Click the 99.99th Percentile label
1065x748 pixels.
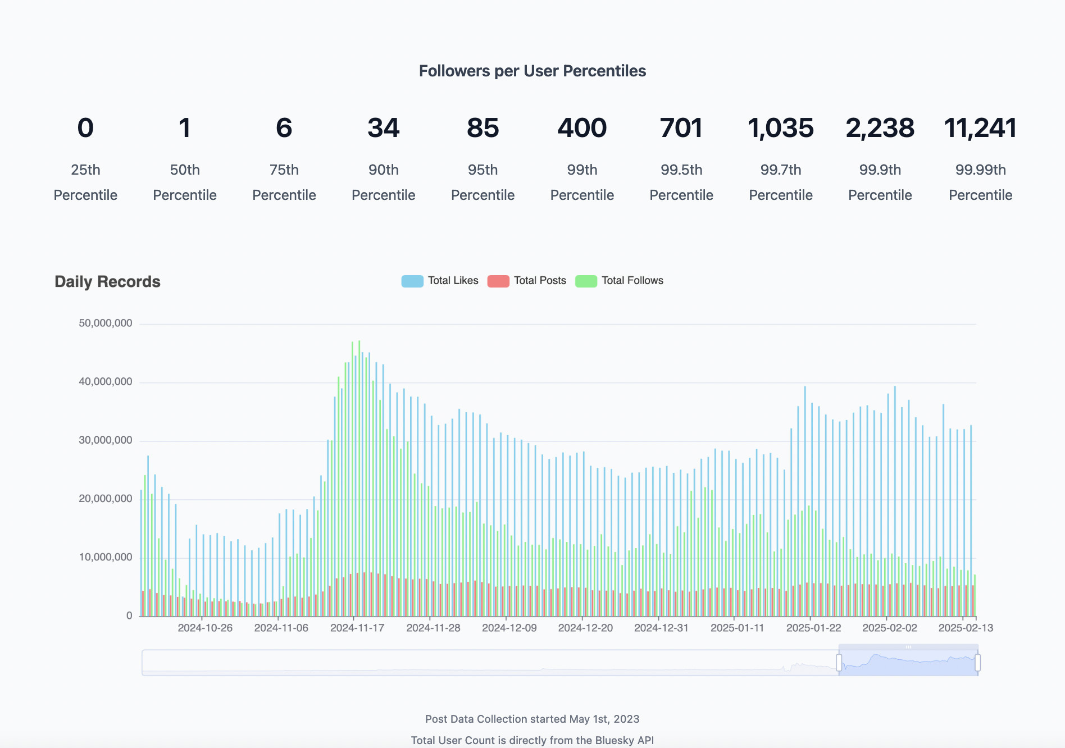click(981, 183)
